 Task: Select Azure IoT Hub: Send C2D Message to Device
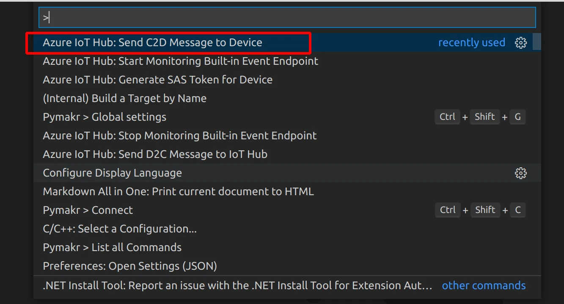[x=283, y=42]
